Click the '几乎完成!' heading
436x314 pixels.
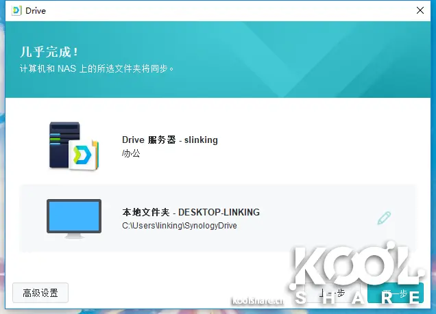(49, 52)
